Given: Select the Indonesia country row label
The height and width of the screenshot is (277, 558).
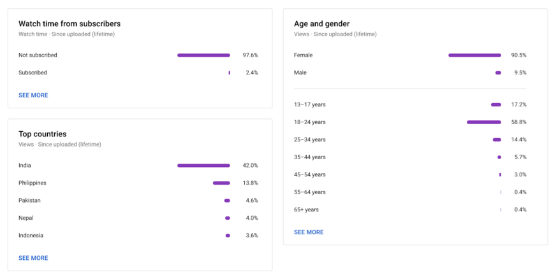Looking at the screenshot, I should click(x=31, y=236).
